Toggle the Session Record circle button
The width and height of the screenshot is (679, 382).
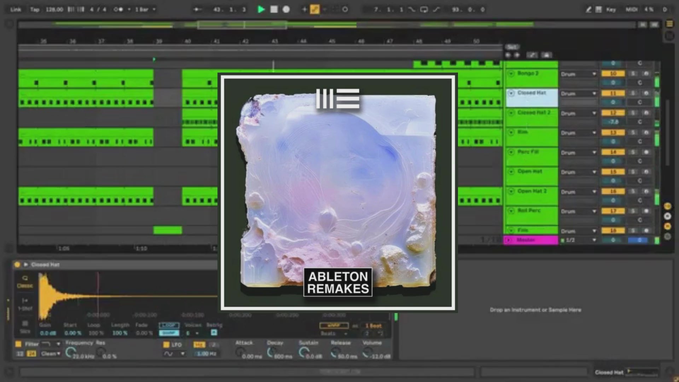coord(345,10)
